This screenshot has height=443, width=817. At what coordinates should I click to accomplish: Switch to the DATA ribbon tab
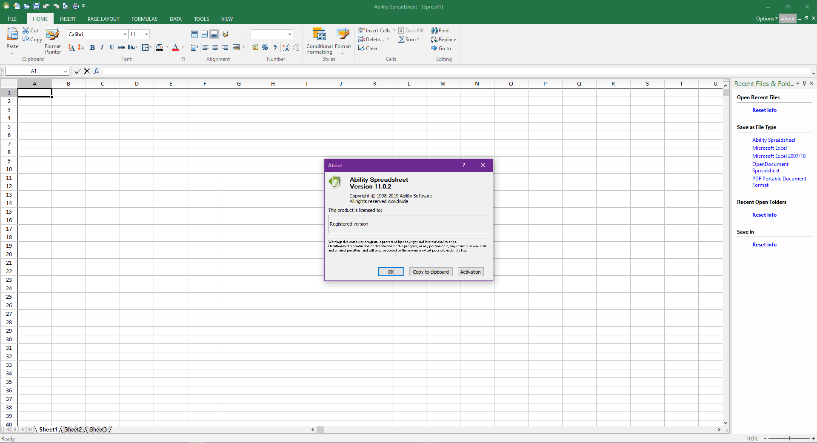pos(175,19)
